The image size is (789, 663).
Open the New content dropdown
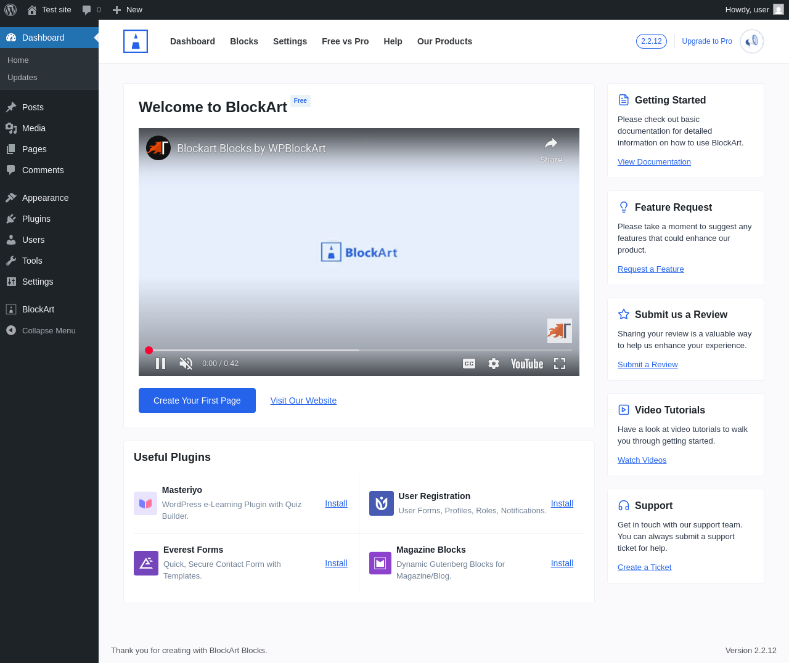click(128, 10)
